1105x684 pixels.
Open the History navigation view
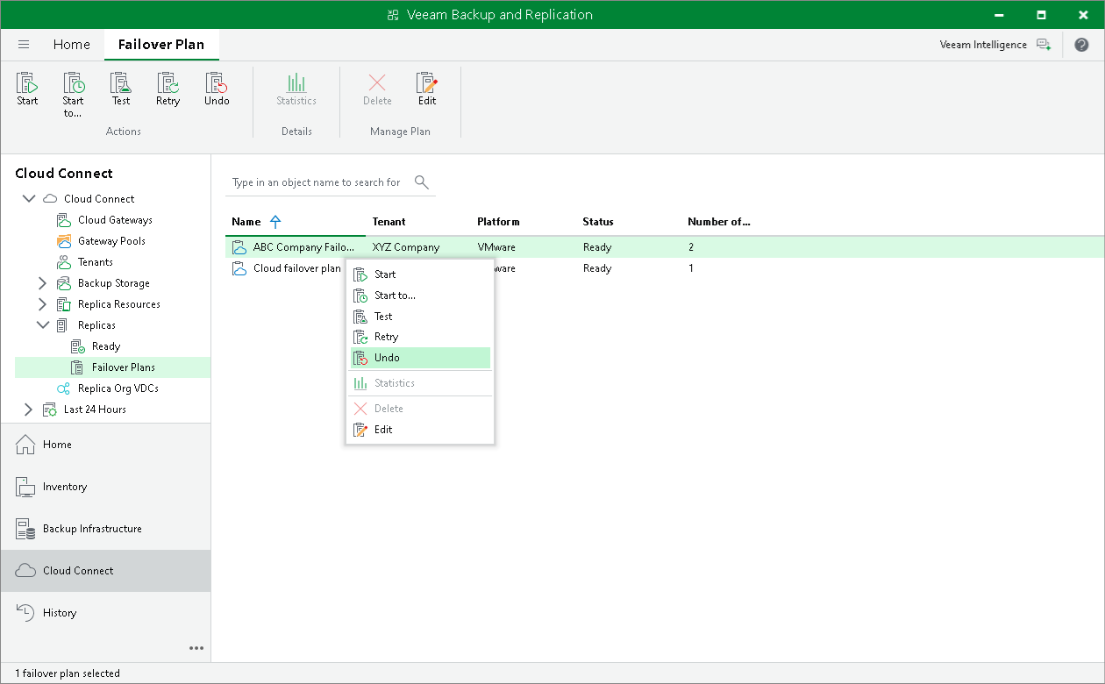(105, 613)
